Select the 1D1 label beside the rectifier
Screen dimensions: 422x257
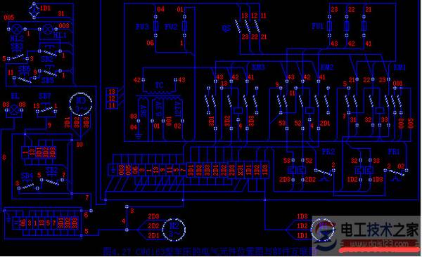[x=46, y=8]
